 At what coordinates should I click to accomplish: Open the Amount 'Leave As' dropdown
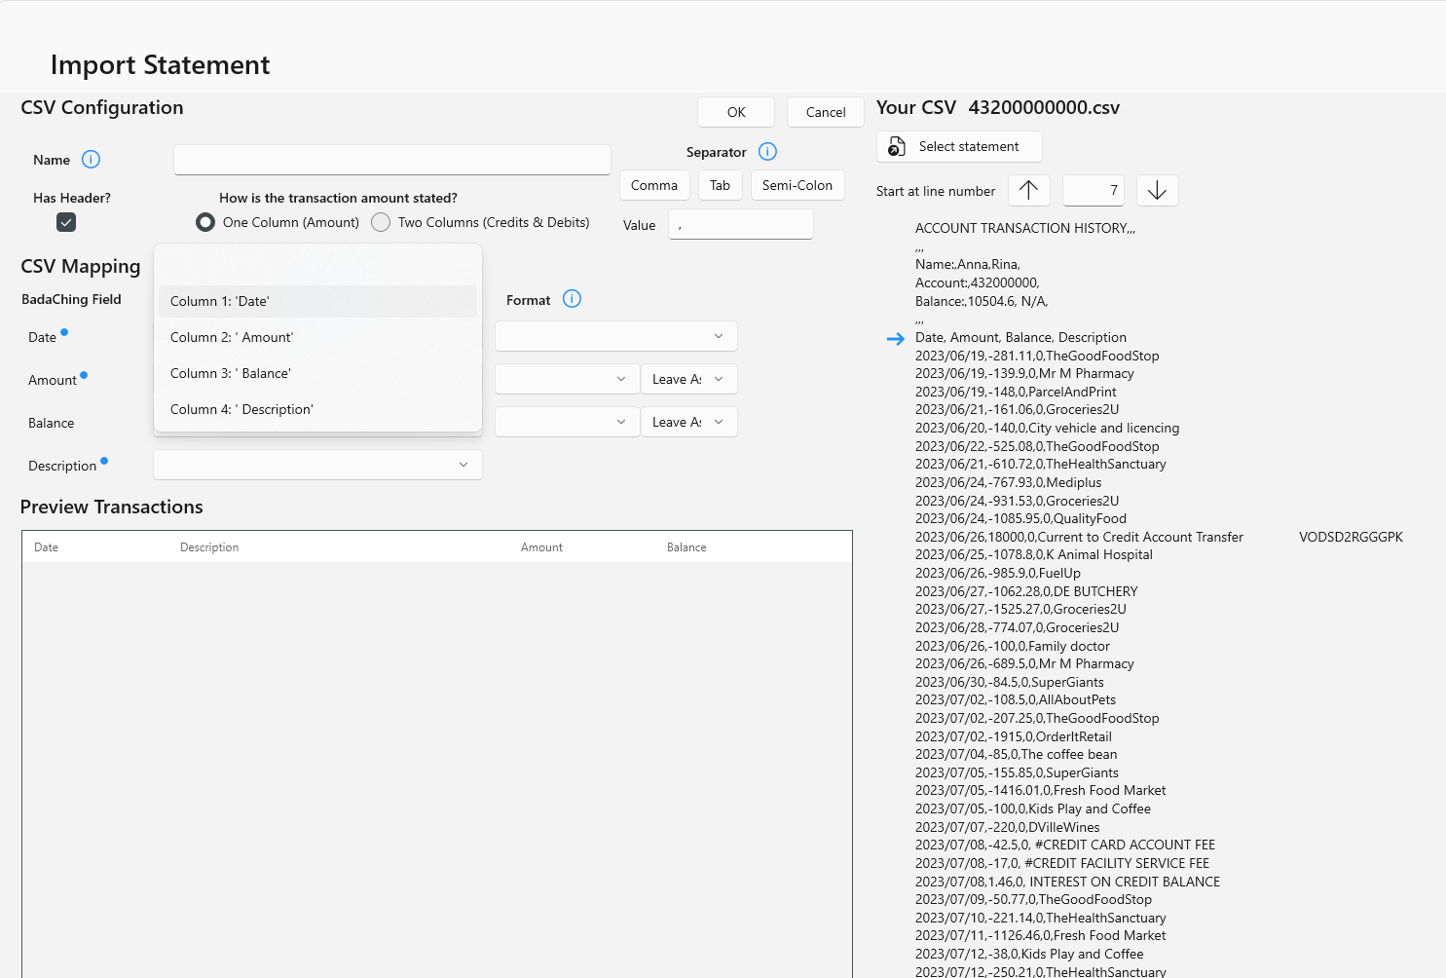coord(688,379)
